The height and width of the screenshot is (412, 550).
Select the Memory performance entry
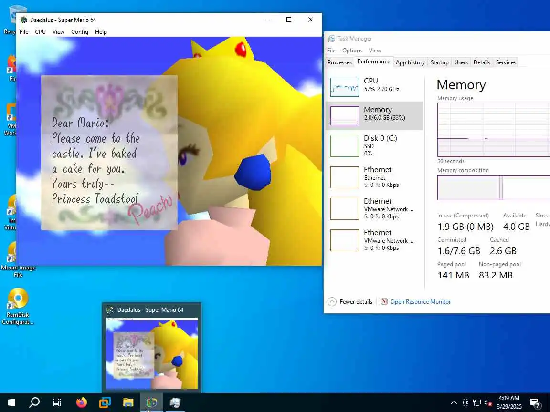tap(374, 115)
